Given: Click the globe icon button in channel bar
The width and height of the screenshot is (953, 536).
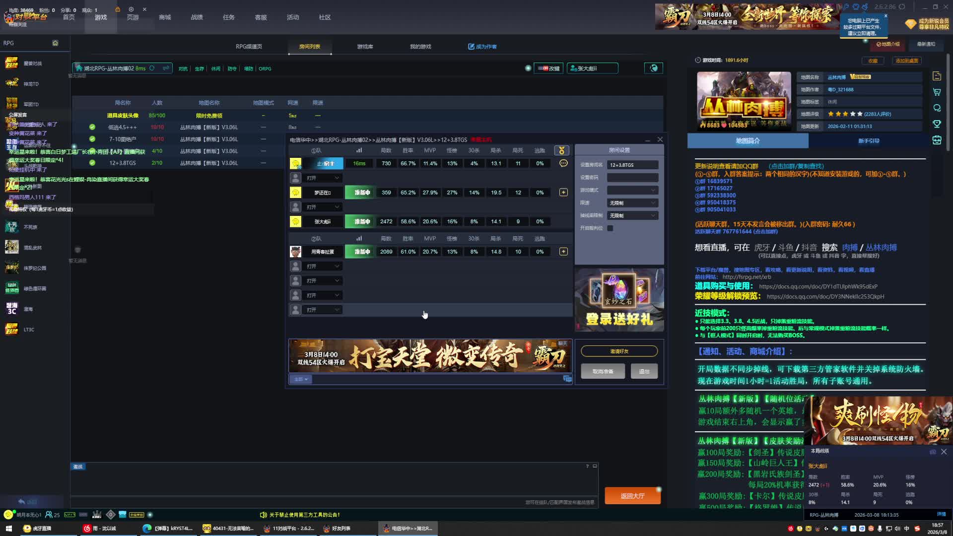Looking at the screenshot, I should tap(654, 68).
